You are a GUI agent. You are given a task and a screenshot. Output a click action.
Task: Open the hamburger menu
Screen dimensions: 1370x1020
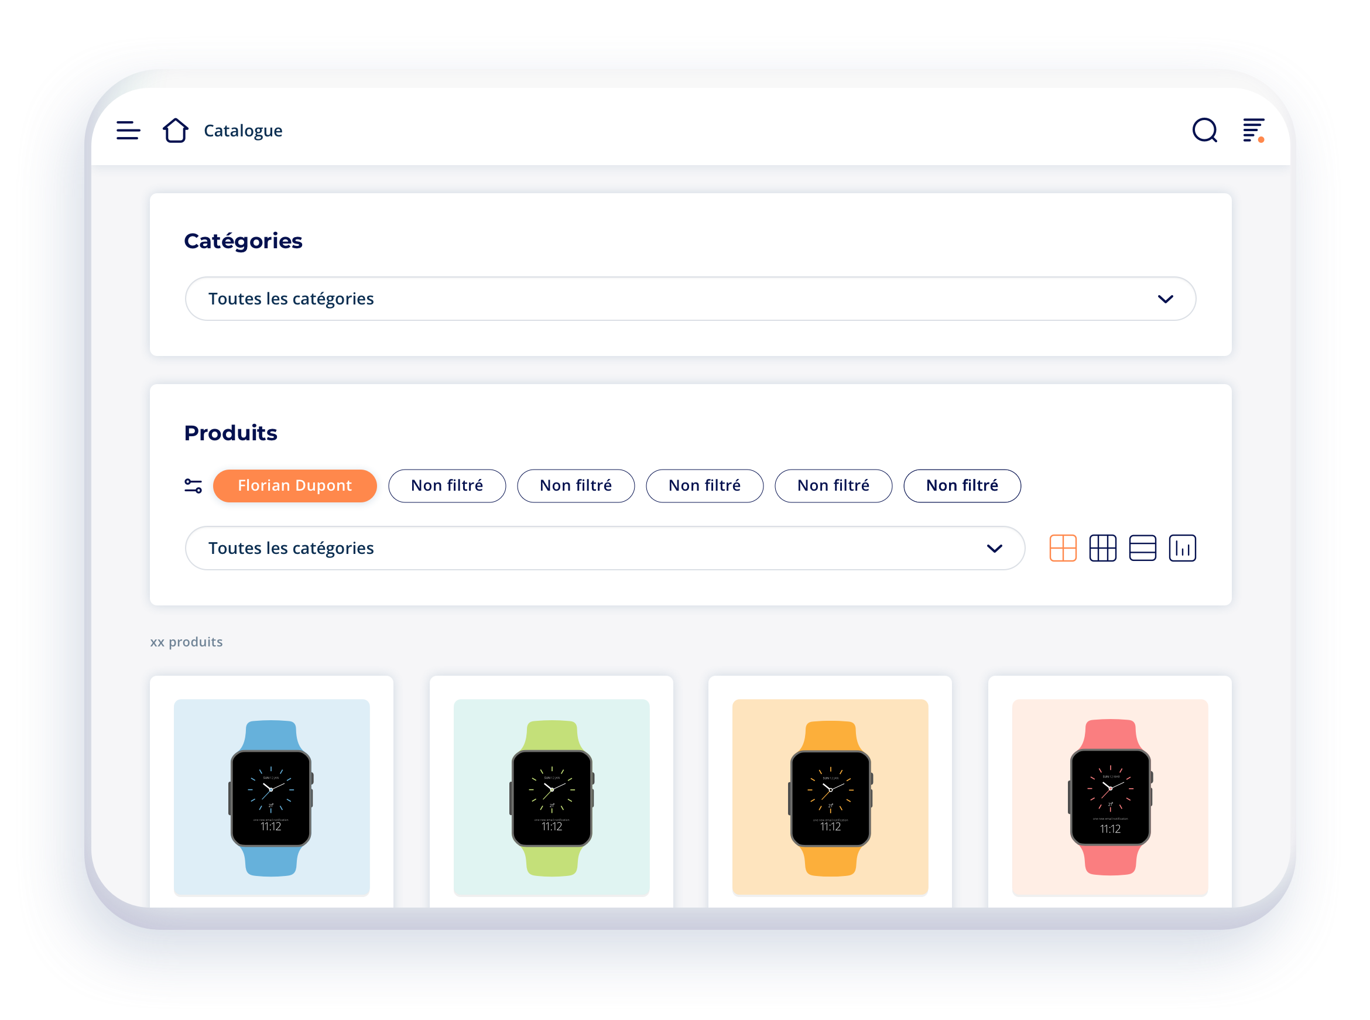(128, 131)
